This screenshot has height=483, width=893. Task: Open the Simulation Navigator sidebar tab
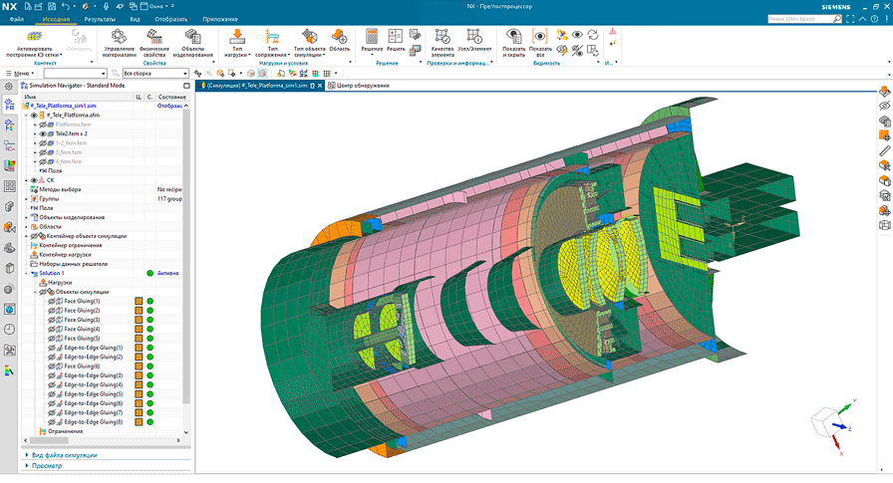[x=9, y=105]
